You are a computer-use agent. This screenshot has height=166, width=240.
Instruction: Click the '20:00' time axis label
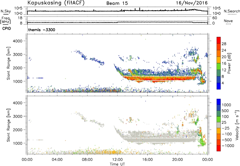coord(178,160)
